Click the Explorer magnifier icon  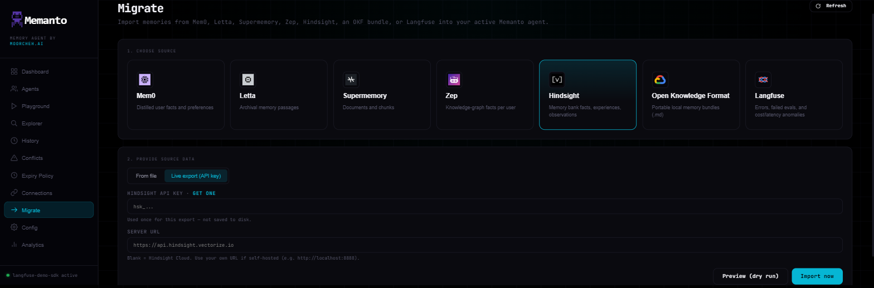pos(14,124)
